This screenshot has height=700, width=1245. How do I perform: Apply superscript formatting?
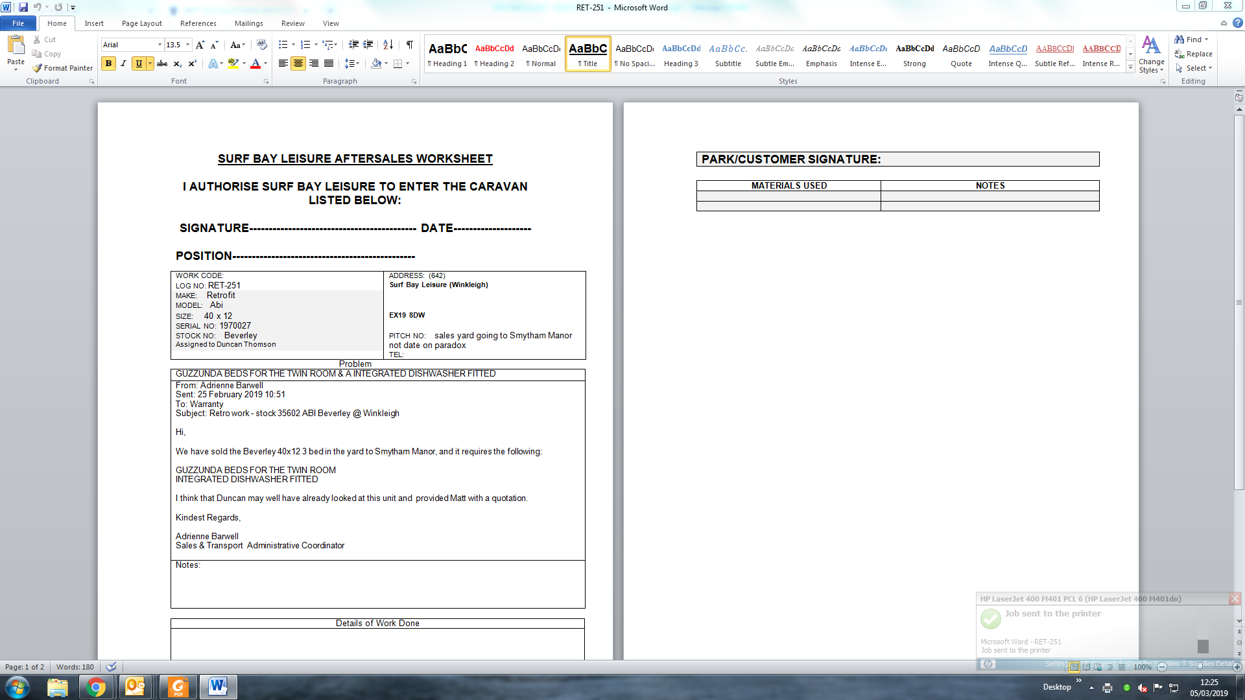[193, 64]
